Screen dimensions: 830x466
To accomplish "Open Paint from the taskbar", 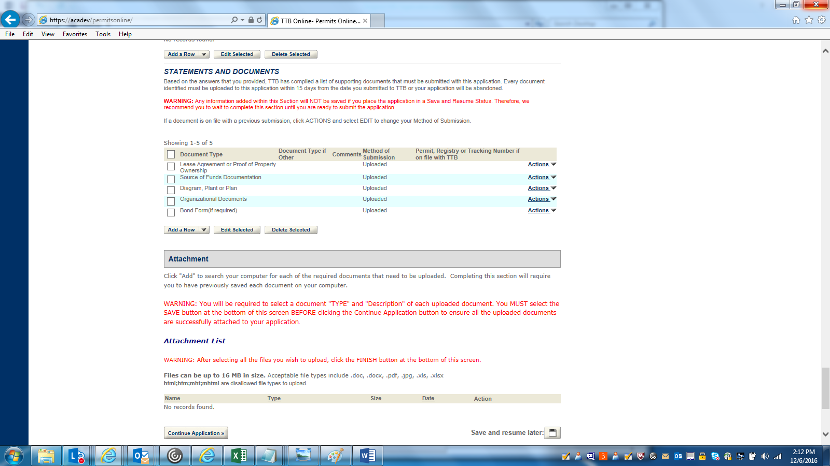I will coord(335,456).
